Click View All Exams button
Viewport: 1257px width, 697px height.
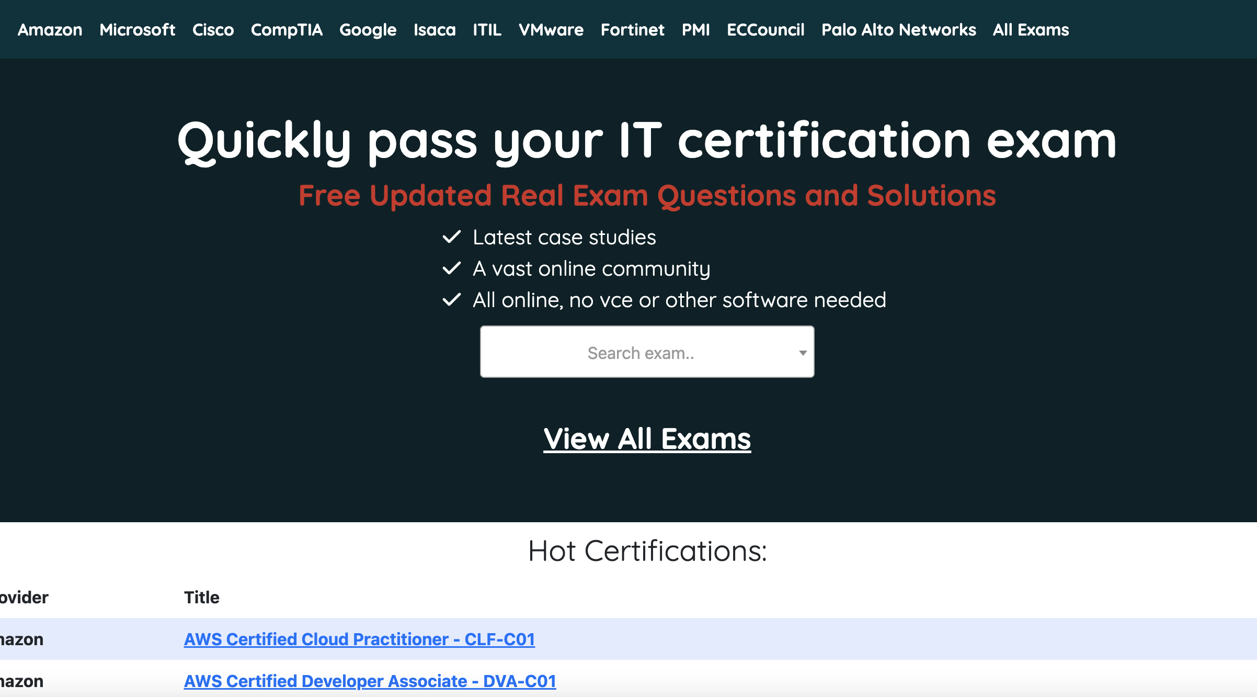(646, 440)
